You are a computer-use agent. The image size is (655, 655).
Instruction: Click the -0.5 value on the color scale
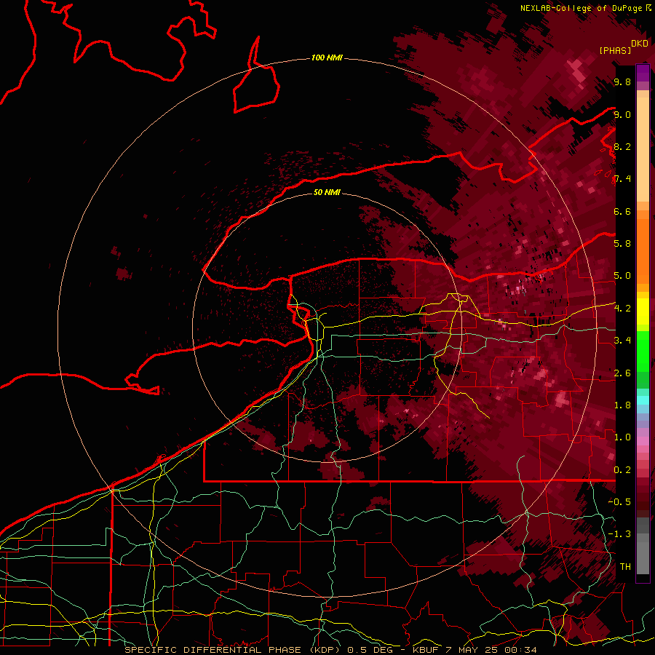click(619, 502)
